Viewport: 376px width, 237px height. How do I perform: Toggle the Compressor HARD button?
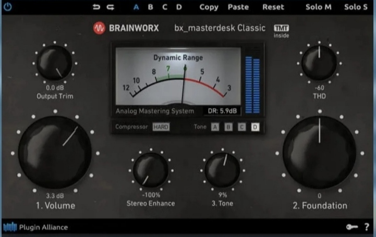coord(161,127)
